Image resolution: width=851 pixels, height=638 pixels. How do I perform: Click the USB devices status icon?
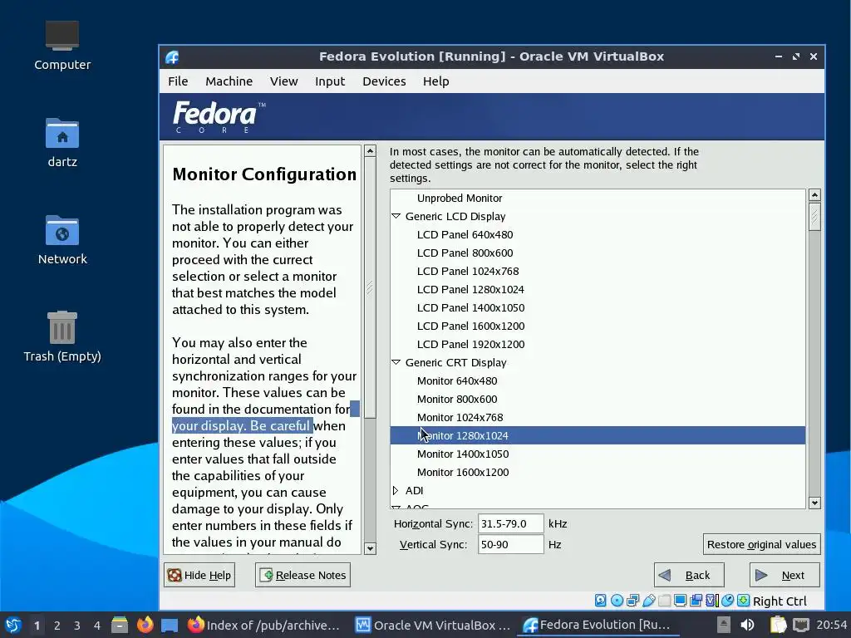[648, 601]
